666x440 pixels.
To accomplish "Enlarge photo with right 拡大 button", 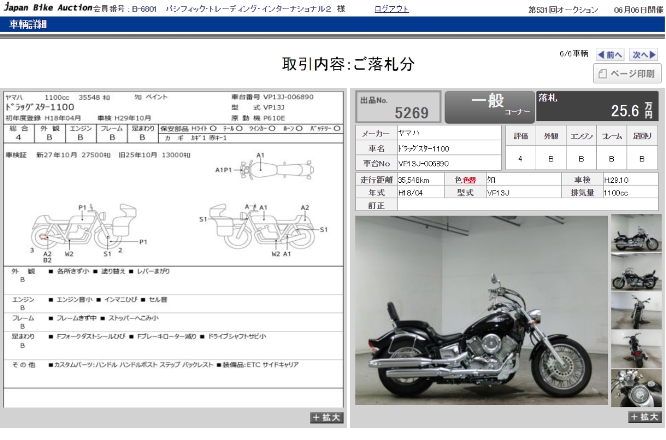I will point(645,417).
